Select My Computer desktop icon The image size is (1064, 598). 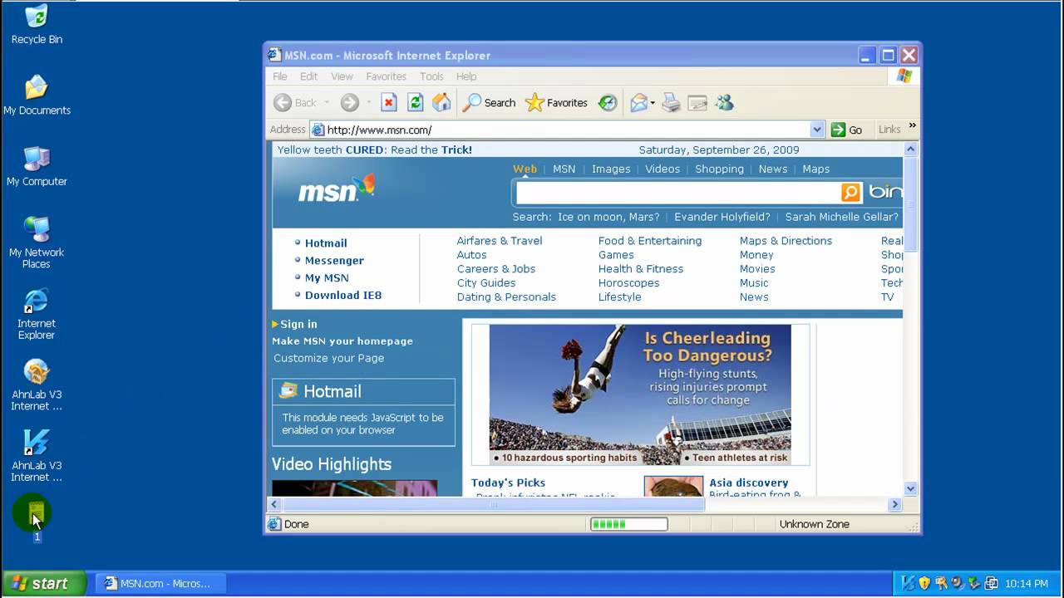[37, 167]
